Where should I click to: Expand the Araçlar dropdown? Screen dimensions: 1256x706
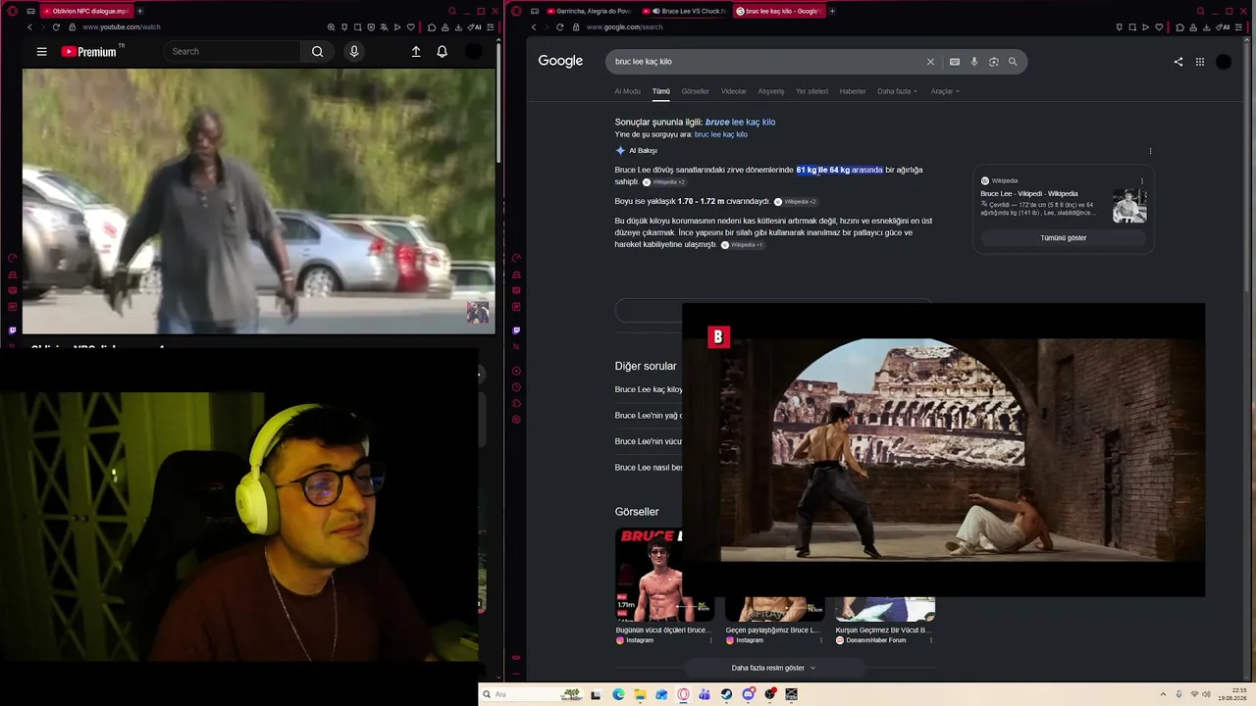point(945,91)
